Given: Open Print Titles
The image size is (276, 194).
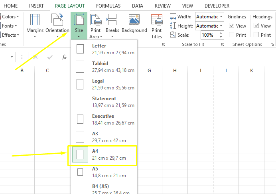Looking at the screenshot, I should pos(156,26).
